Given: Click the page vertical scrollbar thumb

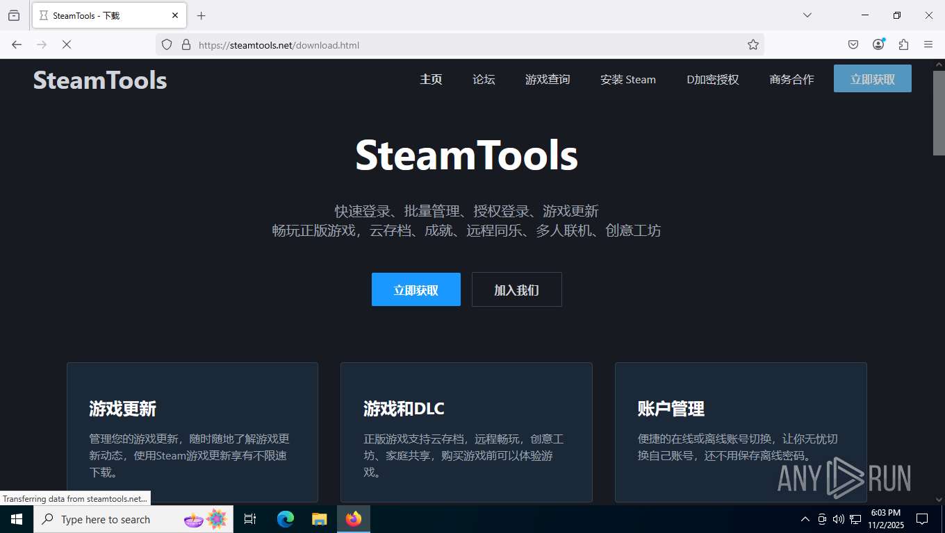Looking at the screenshot, I should [938, 113].
